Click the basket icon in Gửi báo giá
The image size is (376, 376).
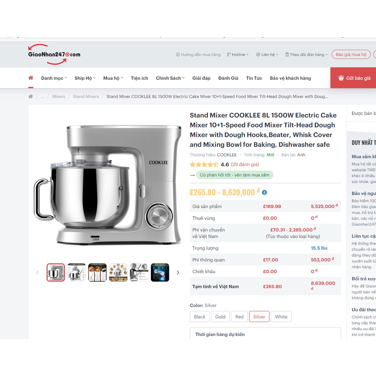(x=341, y=78)
